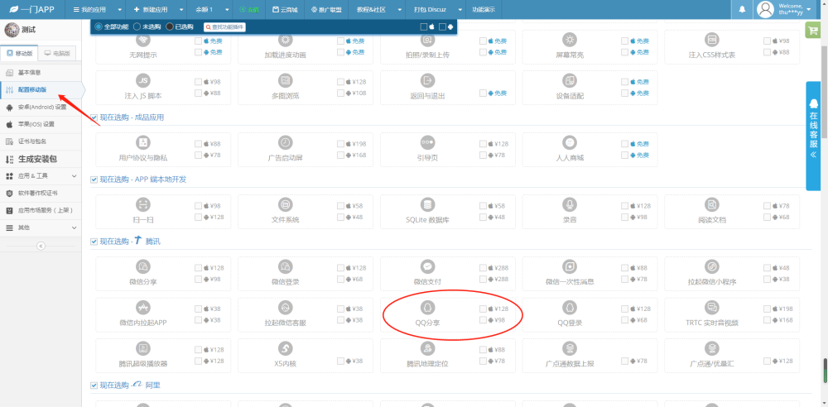The height and width of the screenshot is (407, 828).
Task: Click the 人人商城 plugin icon
Action: pyautogui.click(x=570, y=142)
